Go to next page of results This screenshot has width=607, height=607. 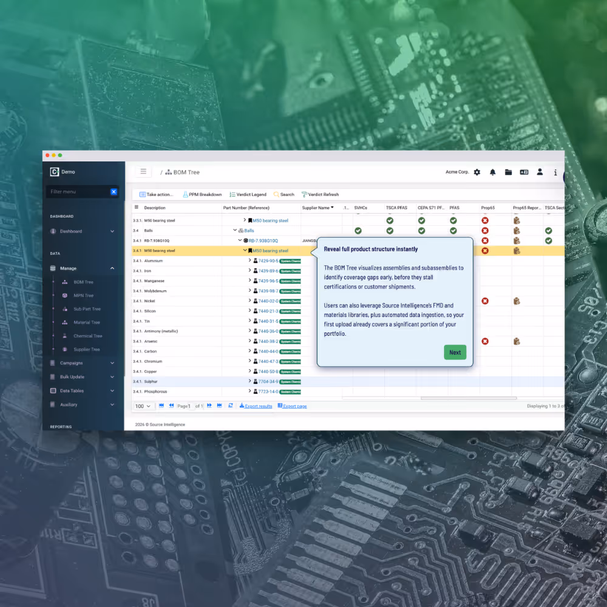[x=209, y=405]
